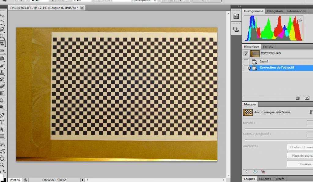The width and height of the screenshot is (313, 182).
Task: Add pixel mask button in Masques
Action: (311, 112)
